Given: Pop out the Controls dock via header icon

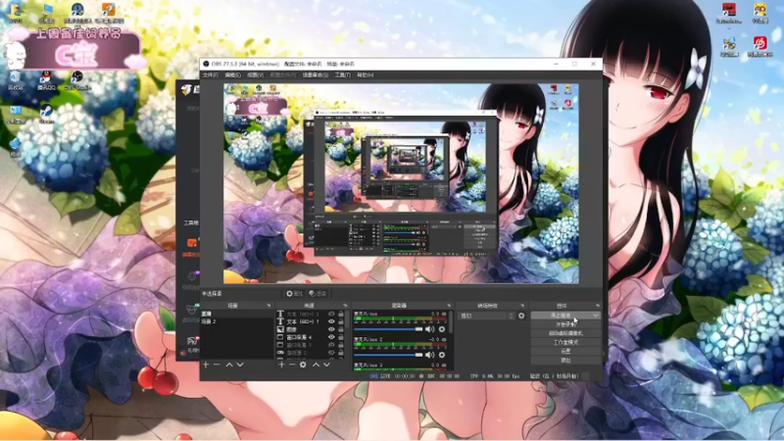Looking at the screenshot, I should [598, 305].
